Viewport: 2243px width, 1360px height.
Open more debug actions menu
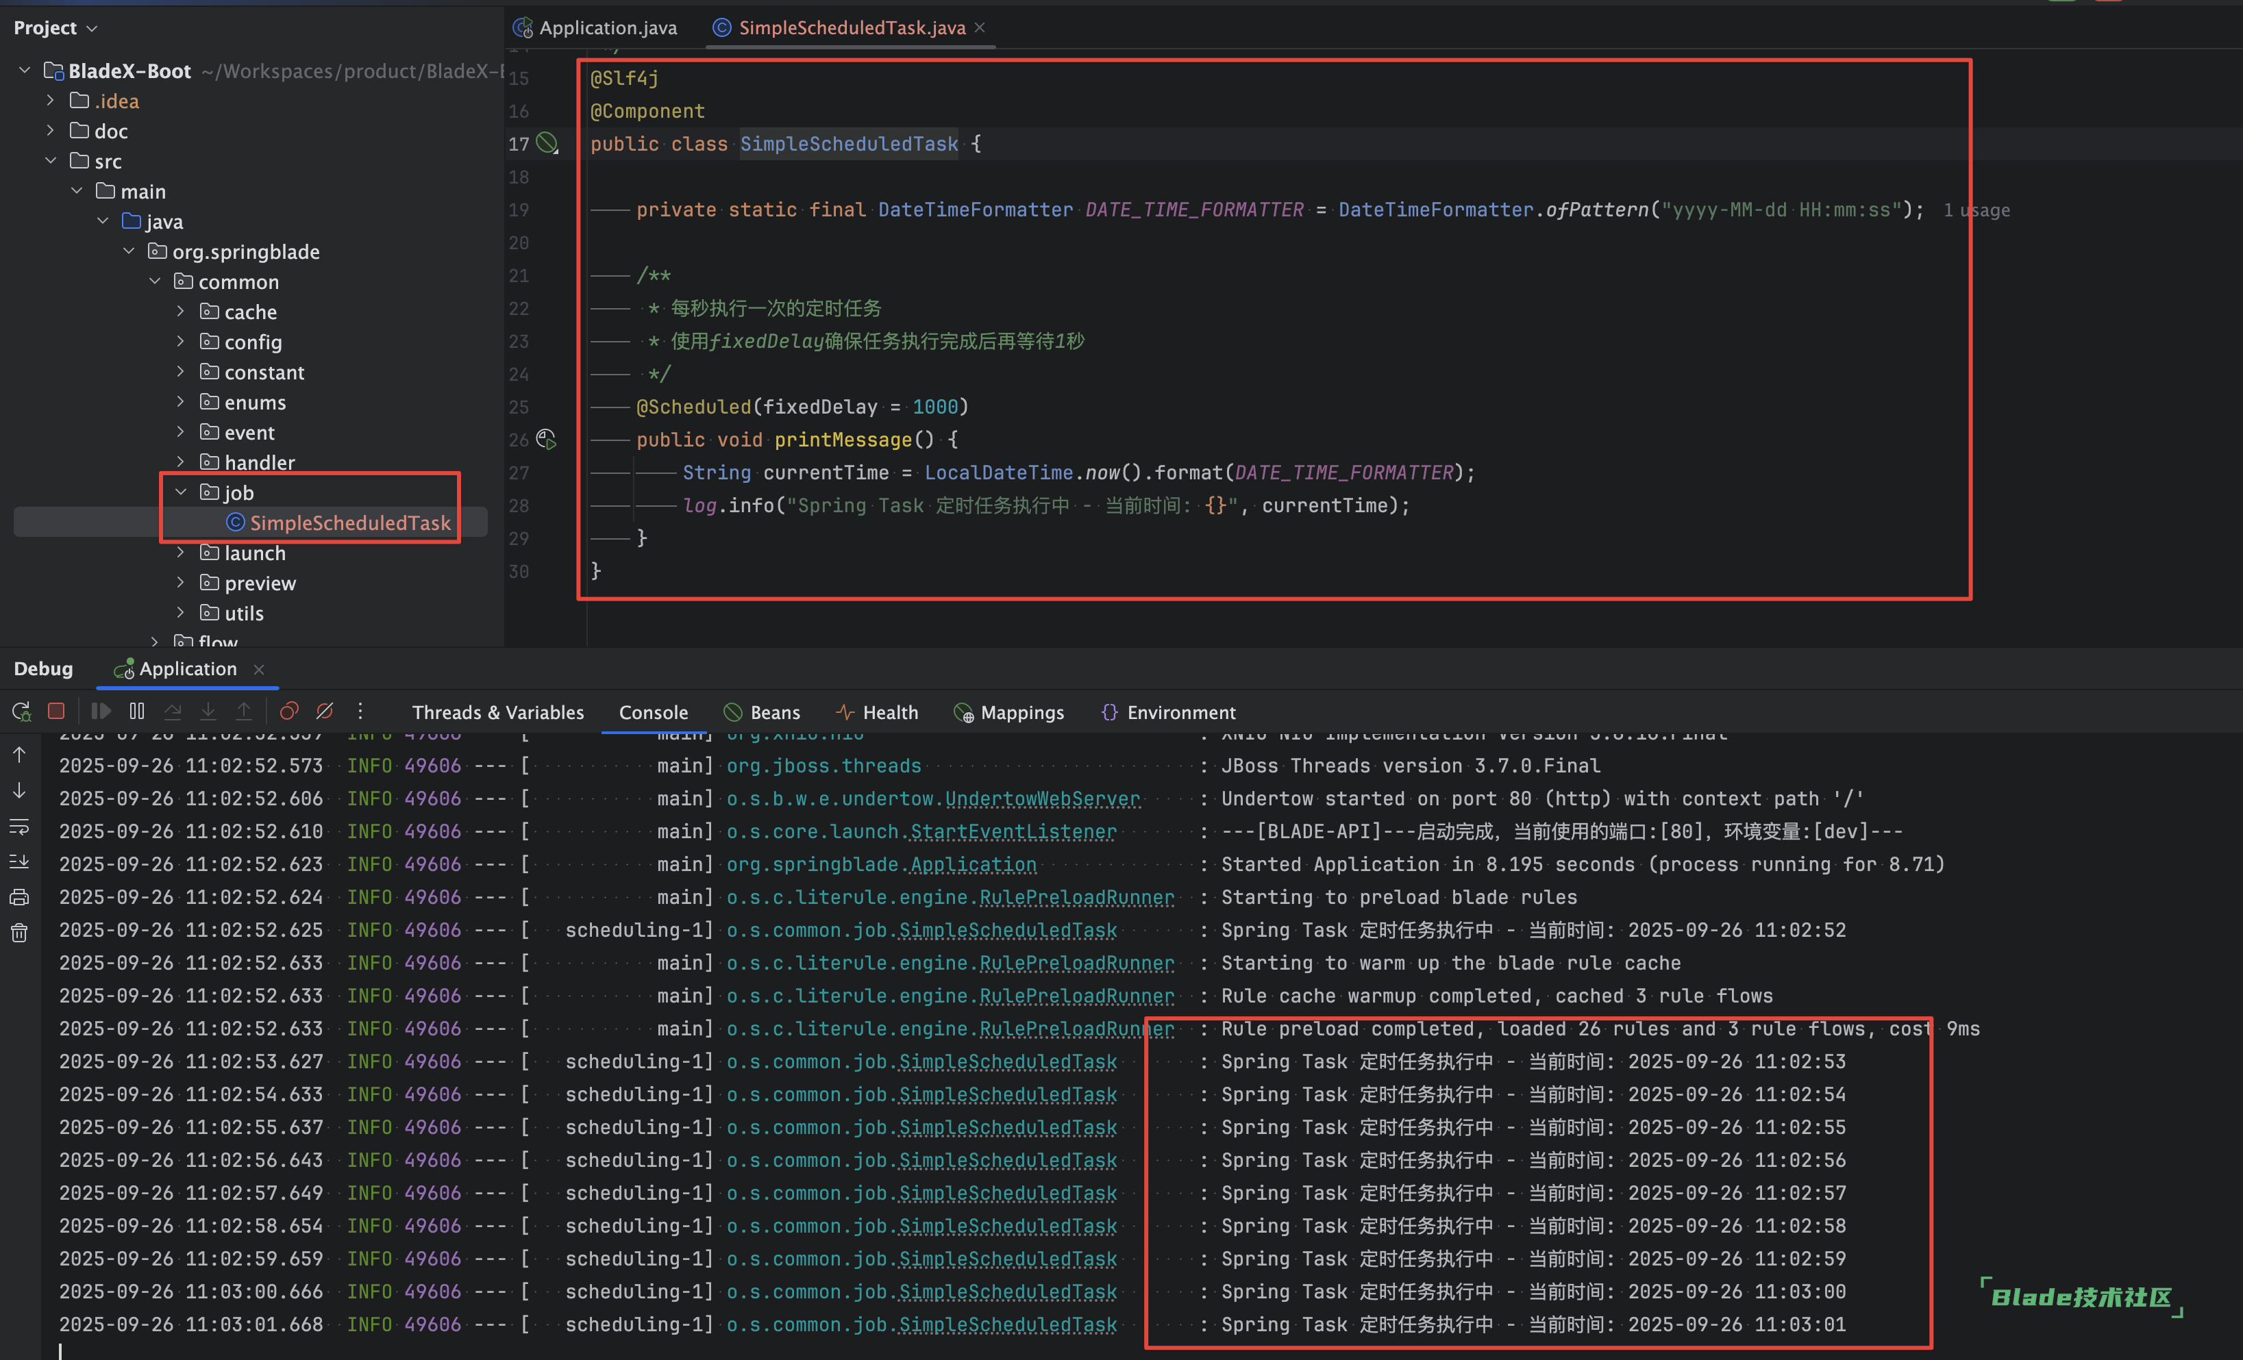pyautogui.click(x=360, y=712)
